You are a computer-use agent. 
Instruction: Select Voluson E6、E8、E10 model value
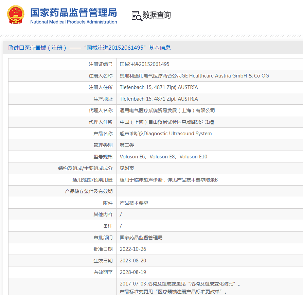click(163, 157)
